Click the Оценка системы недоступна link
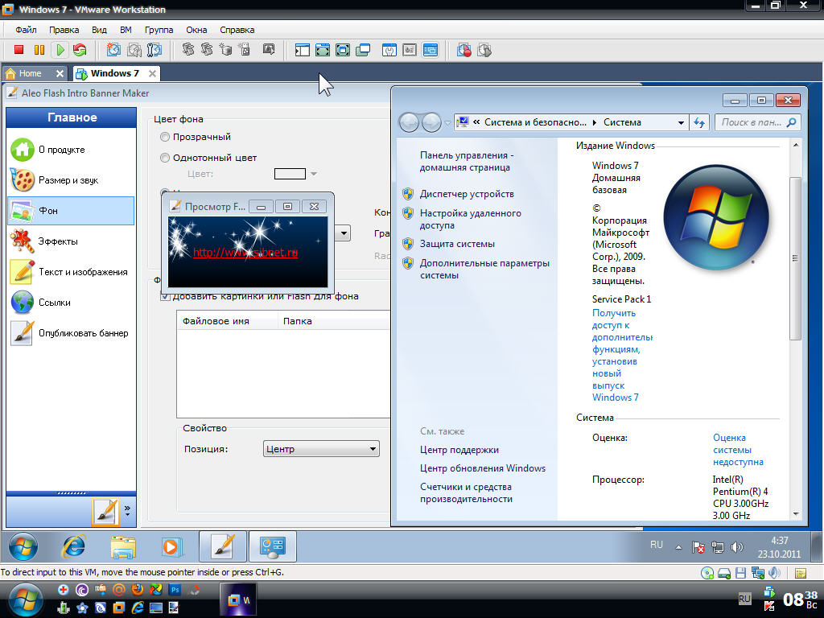 pyautogui.click(x=739, y=450)
